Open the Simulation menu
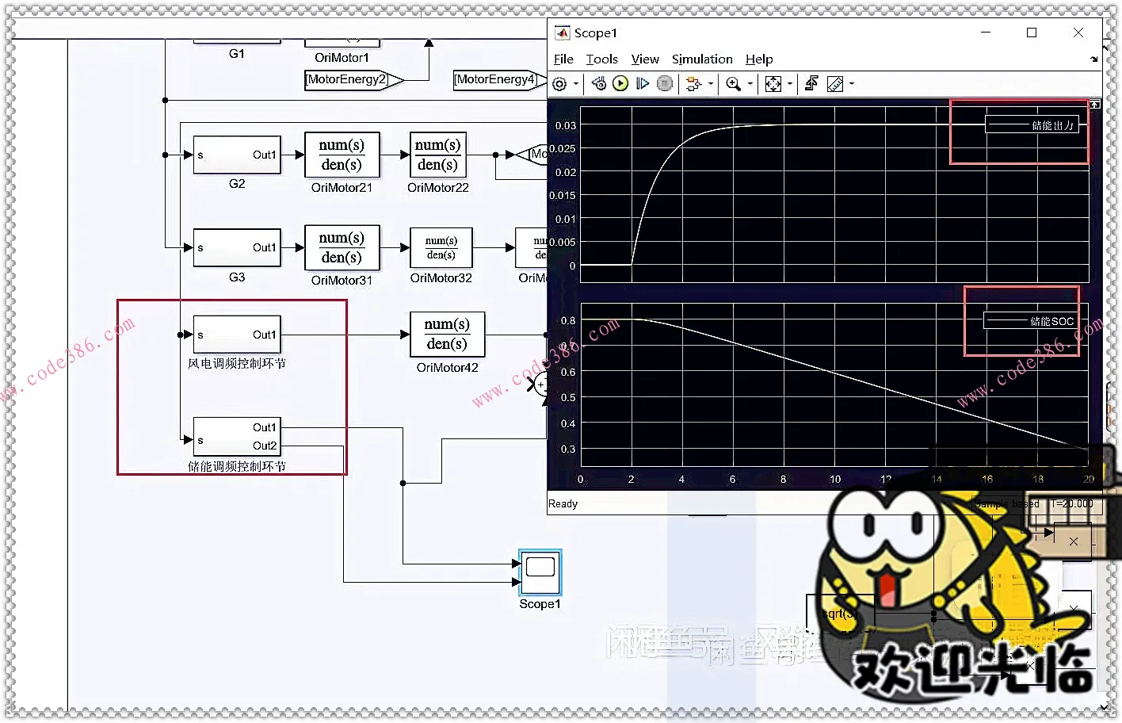1122x723 pixels. click(701, 59)
